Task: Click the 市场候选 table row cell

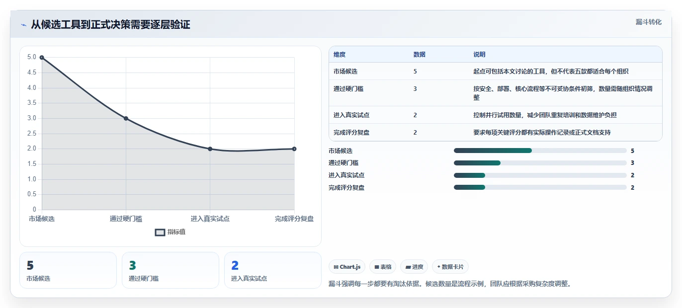Action: pos(346,72)
